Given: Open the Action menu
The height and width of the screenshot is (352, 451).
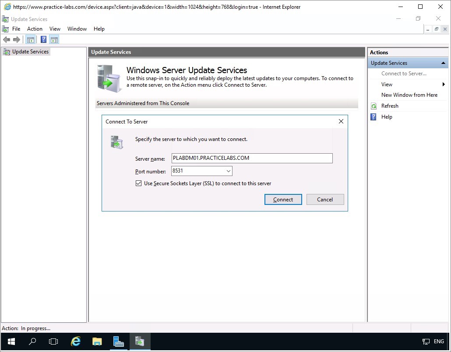Looking at the screenshot, I should [x=35, y=29].
